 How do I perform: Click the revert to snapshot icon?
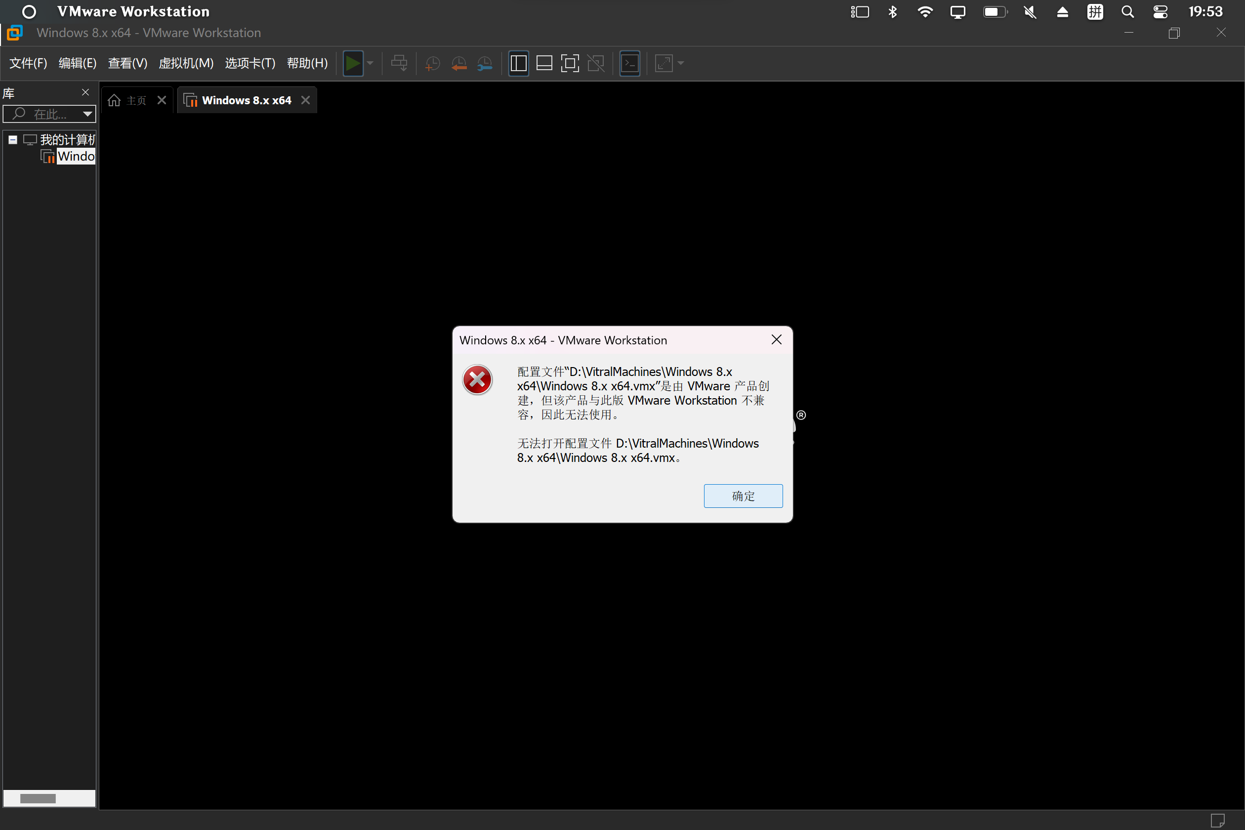coord(459,64)
